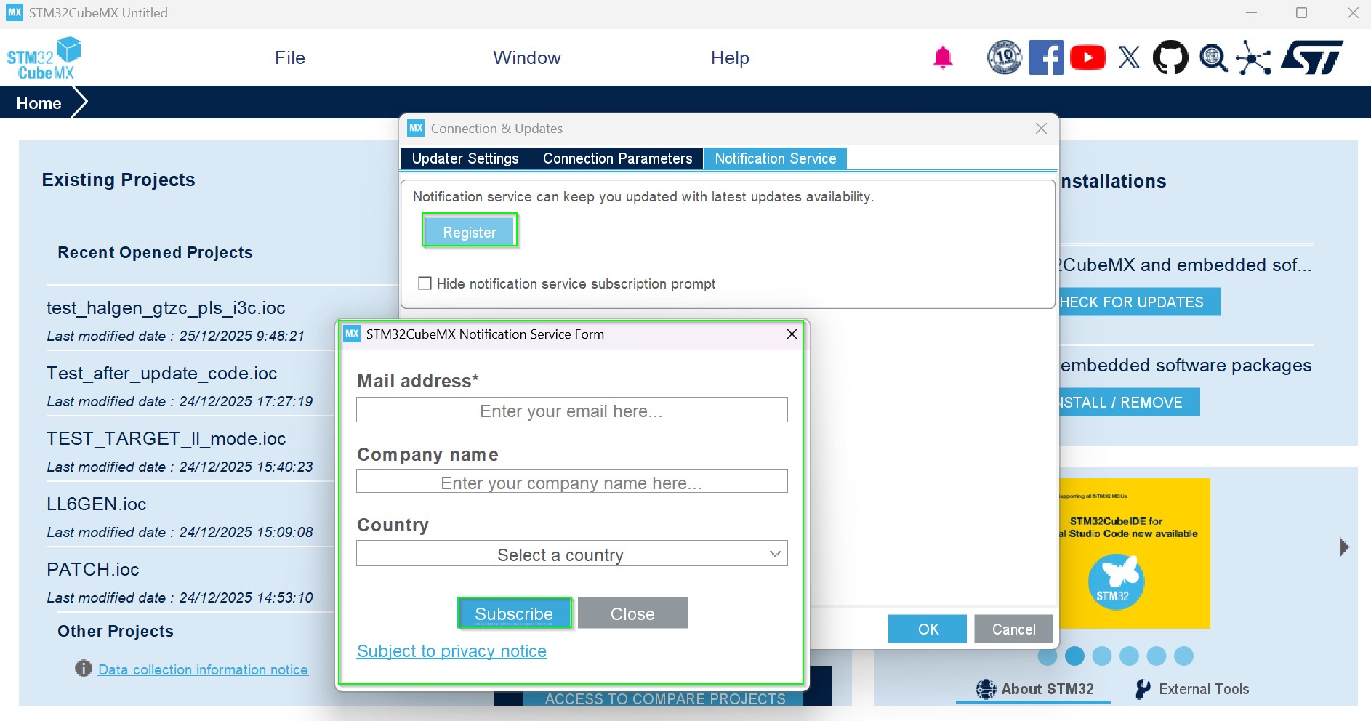The image size is (1371, 721).
Task: Advance the banner carousel with right arrow
Action: coord(1344,547)
